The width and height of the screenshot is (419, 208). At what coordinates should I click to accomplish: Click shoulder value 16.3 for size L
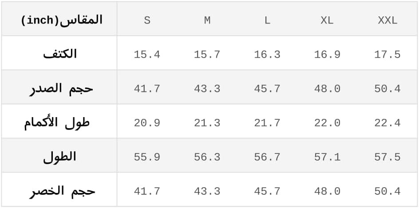pyautogui.click(x=267, y=55)
